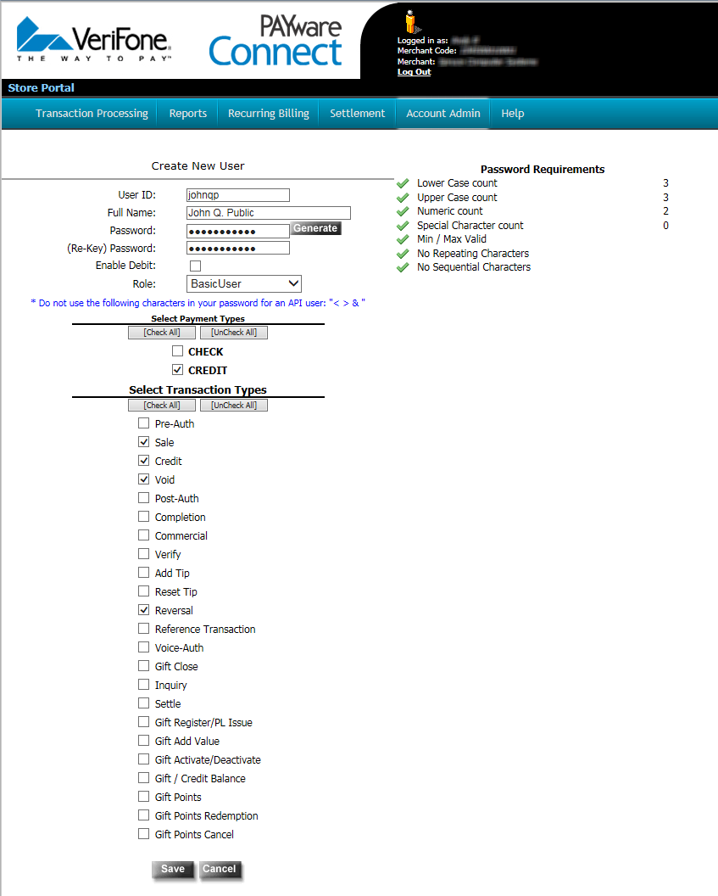
Task: Open the Role dropdown showing BasicUser
Action: pyautogui.click(x=243, y=284)
